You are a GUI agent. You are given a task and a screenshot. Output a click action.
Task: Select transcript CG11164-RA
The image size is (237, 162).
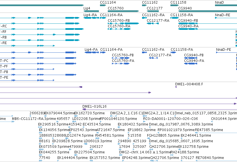tap(103, 18)
